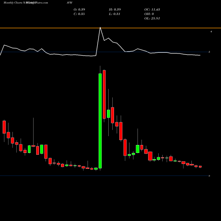Select the low price value L: 0.31
Screen dimensions: 221x221
pos(114,14)
